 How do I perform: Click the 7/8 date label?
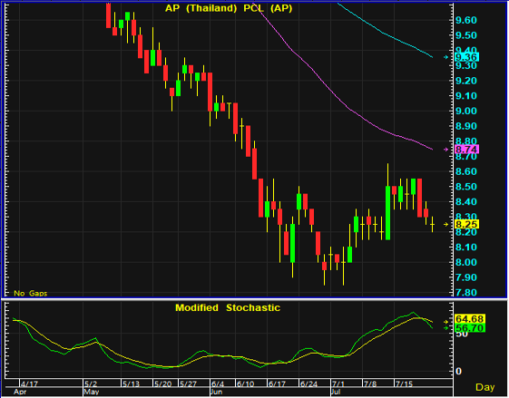370,384
